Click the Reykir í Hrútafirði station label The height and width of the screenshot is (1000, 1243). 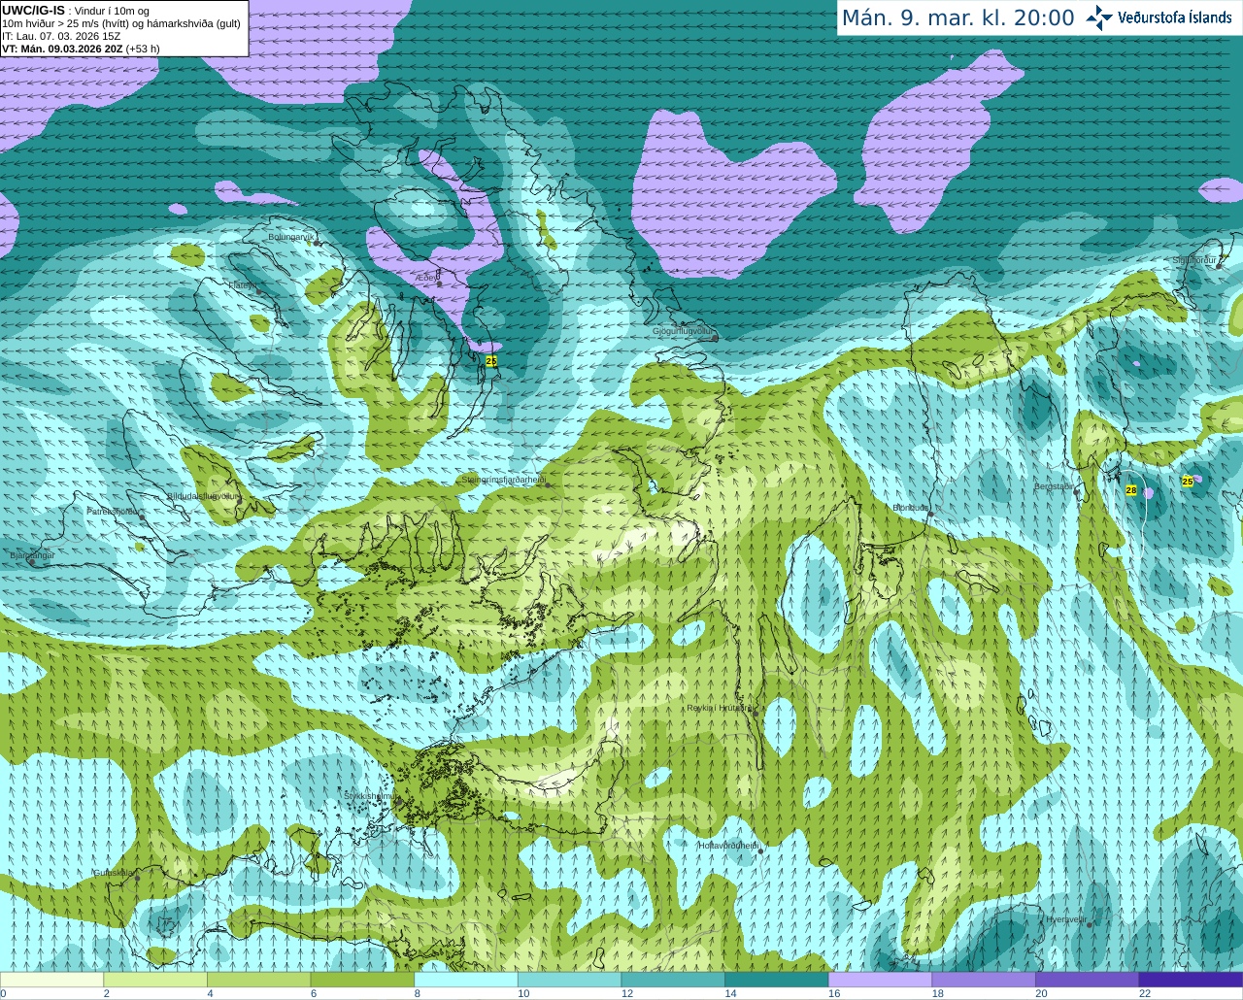720,708
